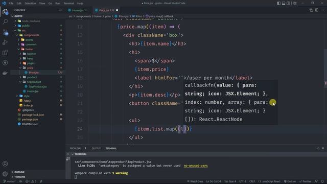Open Customize Layout icon in title bar
Screen dimensions: 327x184
coord(295,3)
